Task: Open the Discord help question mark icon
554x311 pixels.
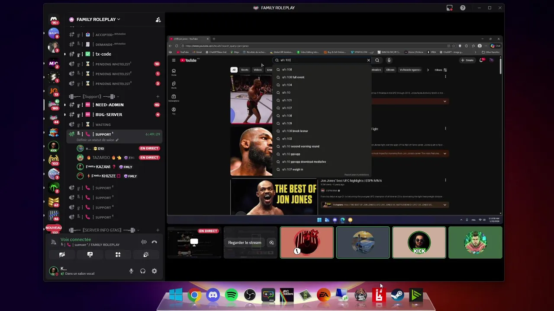Action: point(463,8)
